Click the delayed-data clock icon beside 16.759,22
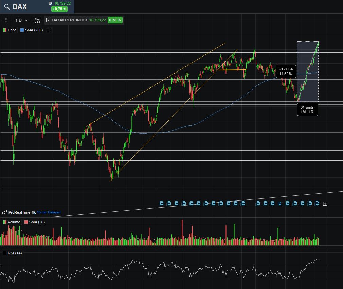343x289 pixels. (x=50, y=3)
